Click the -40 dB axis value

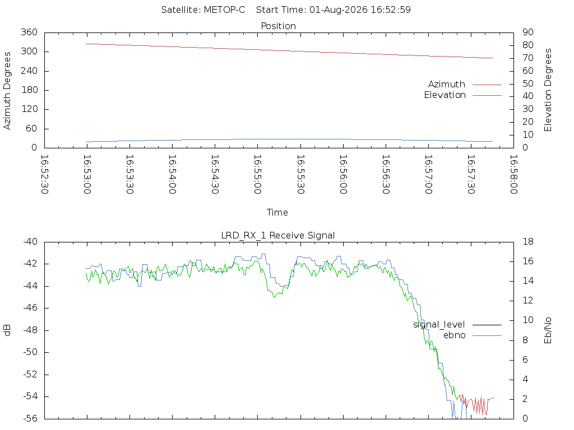coord(30,242)
